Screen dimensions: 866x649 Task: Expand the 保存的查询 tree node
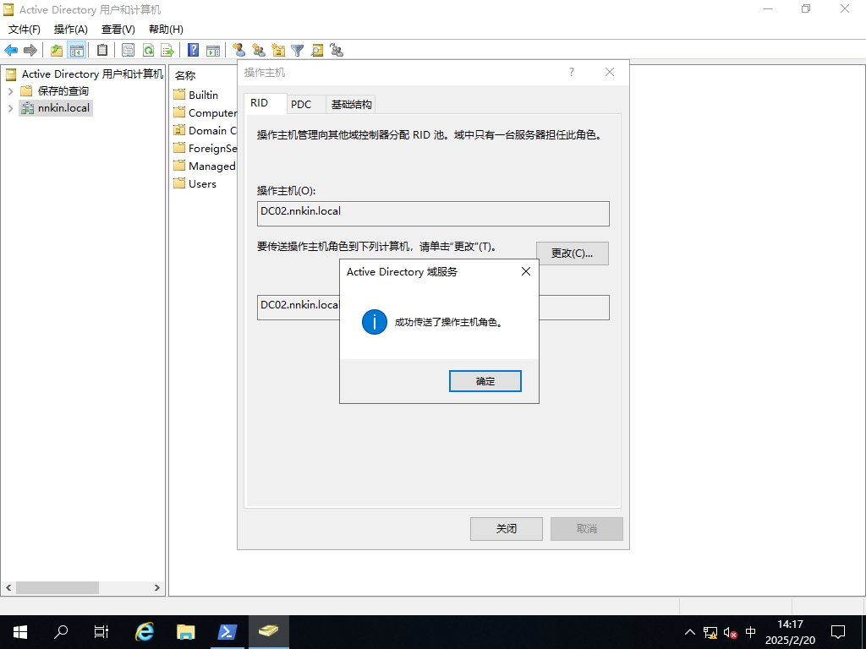(10, 91)
